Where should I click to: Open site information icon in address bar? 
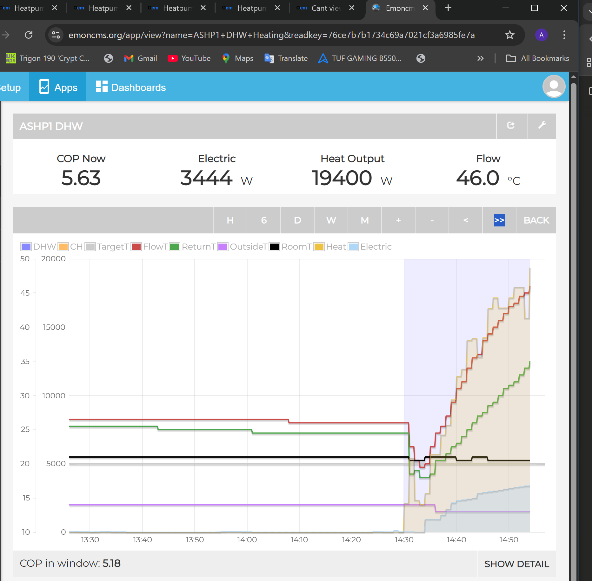point(56,35)
